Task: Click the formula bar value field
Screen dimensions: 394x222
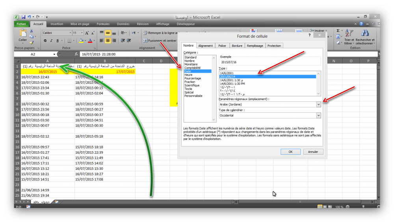Action: click(x=128, y=54)
